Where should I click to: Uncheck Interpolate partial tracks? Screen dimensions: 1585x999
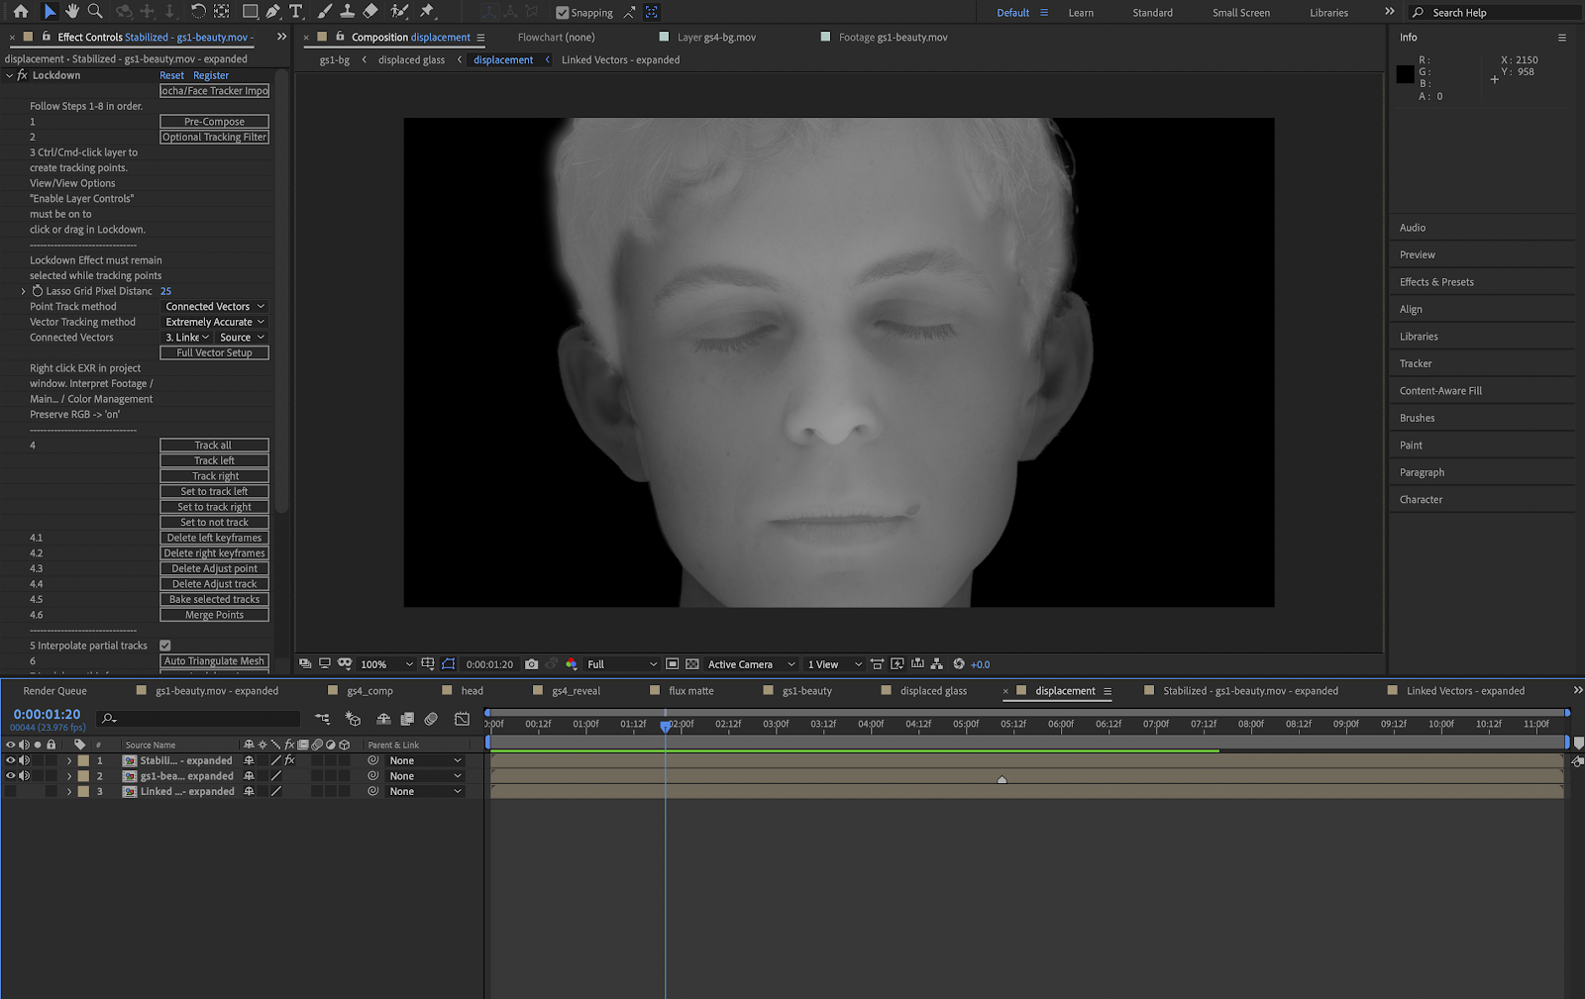165,646
